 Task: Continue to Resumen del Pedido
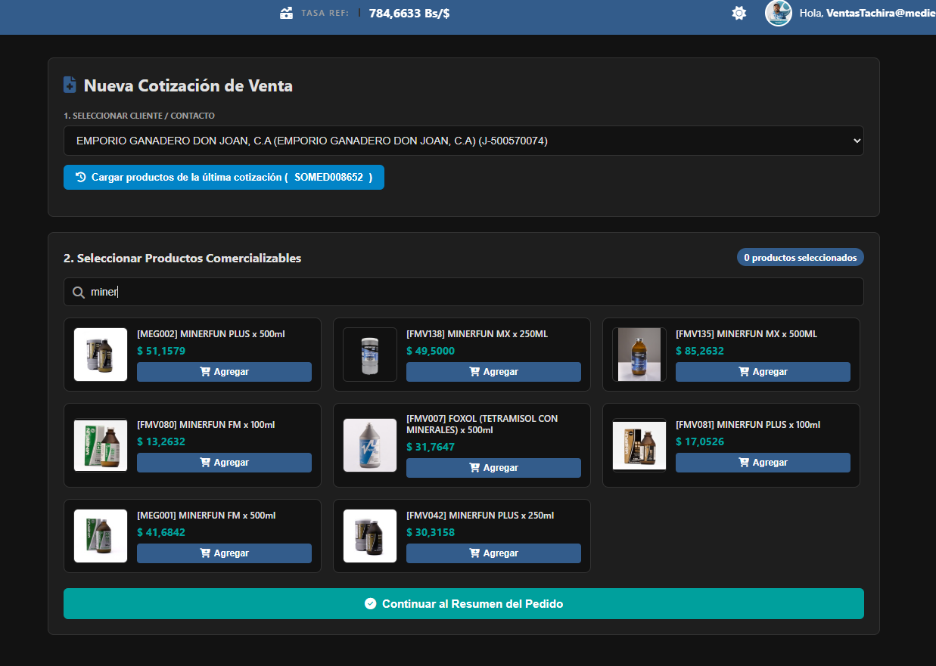coord(463,604)
